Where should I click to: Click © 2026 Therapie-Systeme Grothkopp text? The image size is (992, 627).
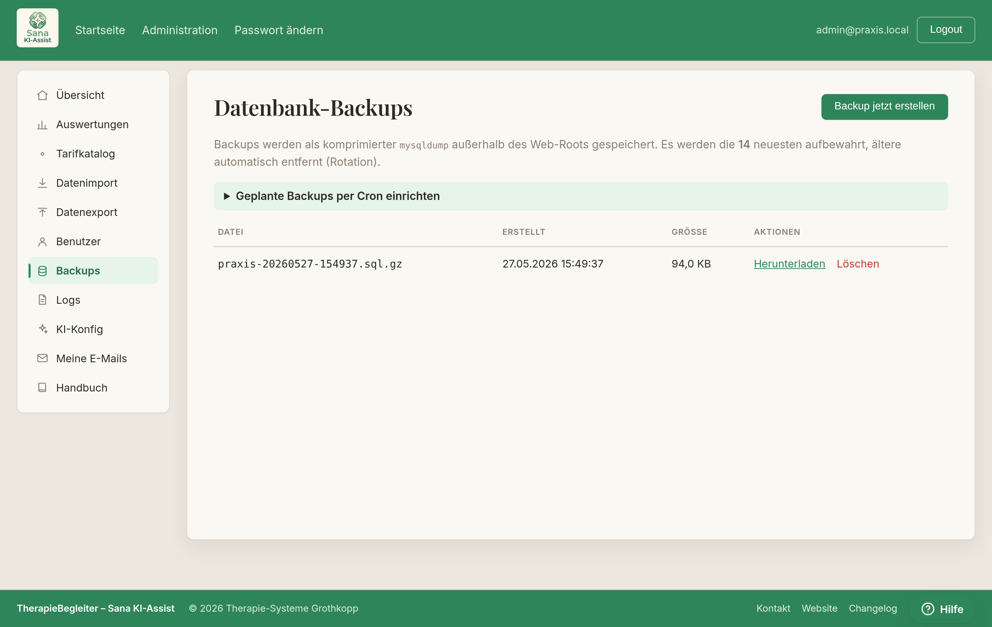coord(274,609)
